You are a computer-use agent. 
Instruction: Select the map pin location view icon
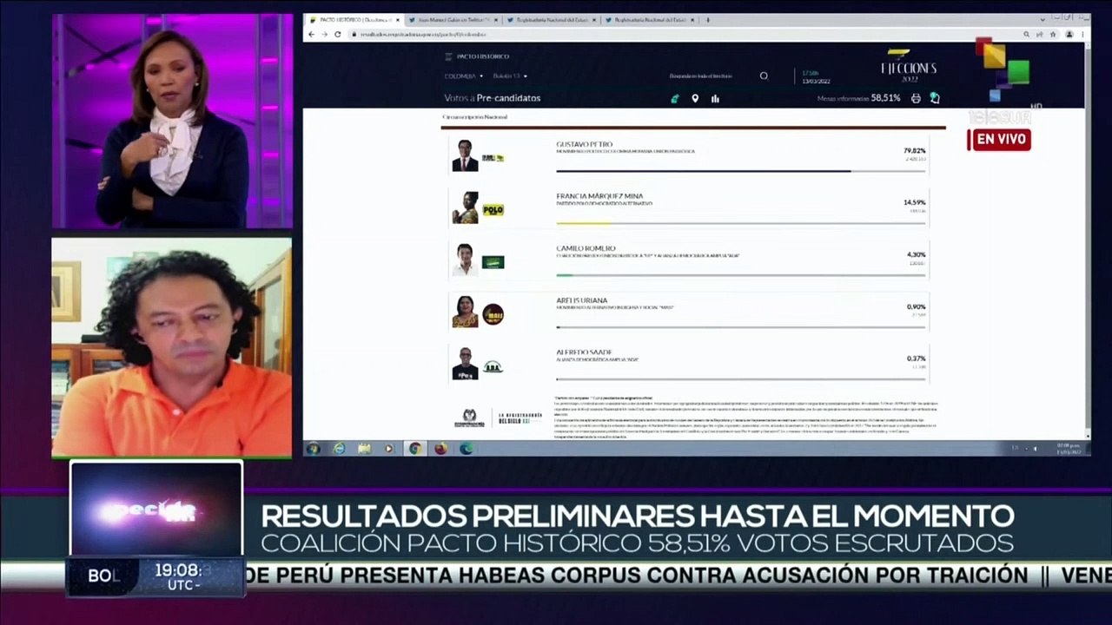[695, 98]
